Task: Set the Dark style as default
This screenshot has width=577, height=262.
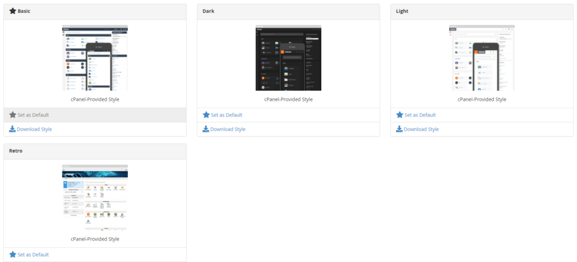Action: (x=226, y=115)
